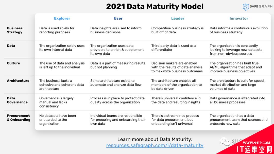This screenshot has height=154, width=274.
Task: Click the SafeGraph logo icon
Action: [246, 7]
